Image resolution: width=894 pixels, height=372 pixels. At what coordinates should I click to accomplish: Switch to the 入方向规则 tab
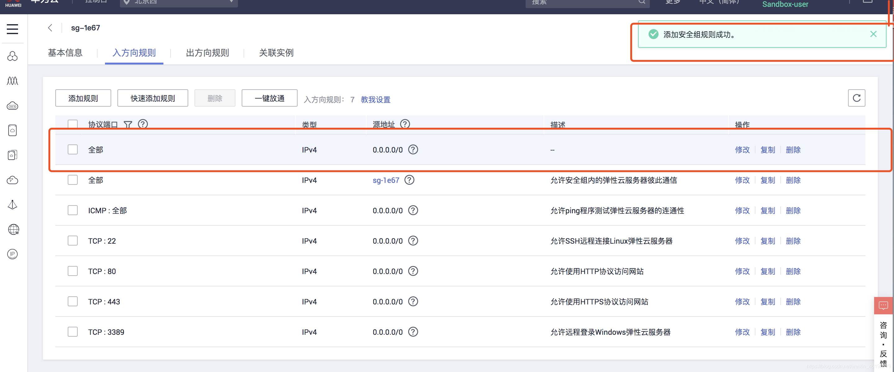(134, 53)
